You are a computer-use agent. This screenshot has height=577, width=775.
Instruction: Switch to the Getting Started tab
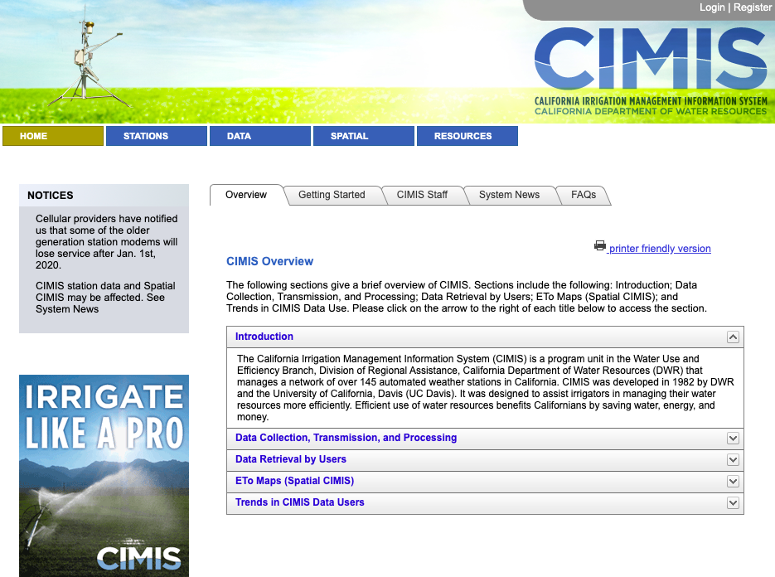point(332,195)
